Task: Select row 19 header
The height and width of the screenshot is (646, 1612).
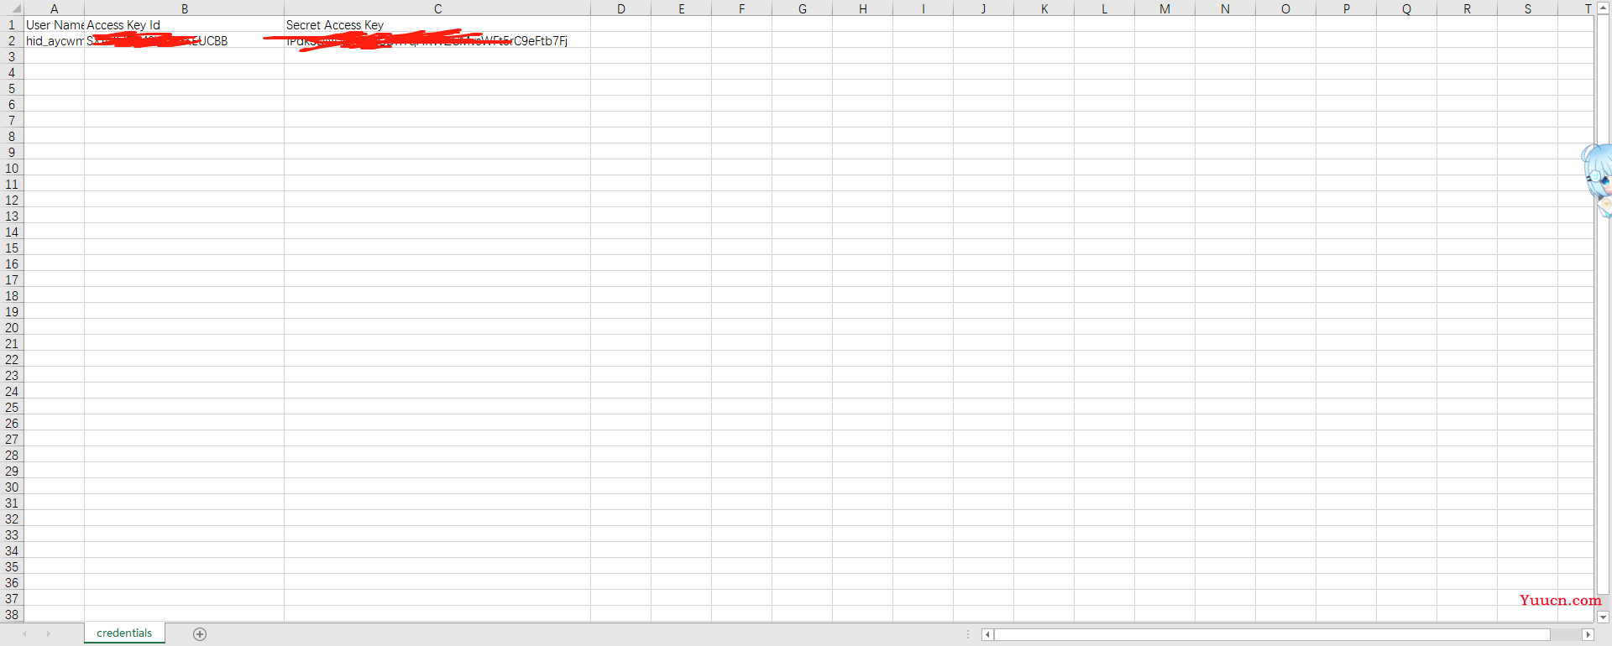Action: tap(12, 312)
